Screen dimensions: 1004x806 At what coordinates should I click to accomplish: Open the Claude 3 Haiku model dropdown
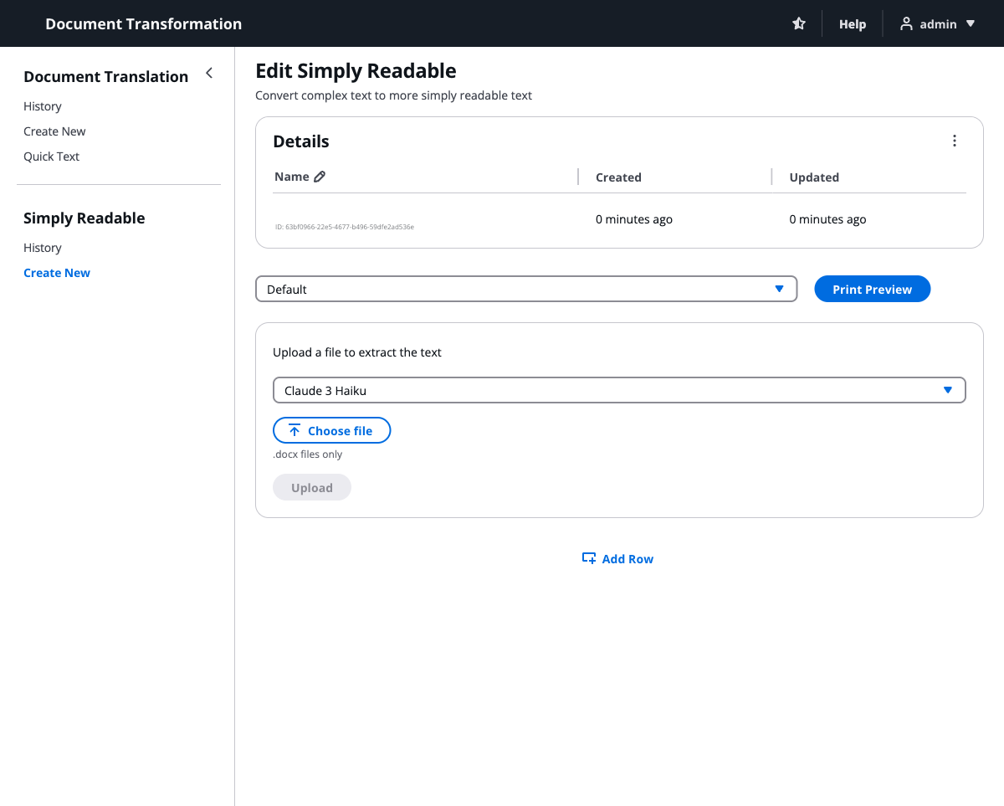(x=618, y=390)
